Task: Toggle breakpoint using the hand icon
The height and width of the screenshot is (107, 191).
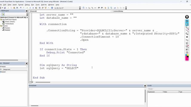Action: (x=105, y=8)
